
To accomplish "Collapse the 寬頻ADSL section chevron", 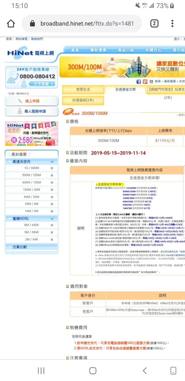I will [x=52, y=219].
